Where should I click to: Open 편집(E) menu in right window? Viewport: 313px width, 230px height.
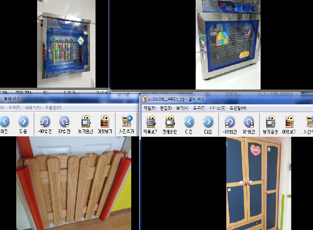[166, 108]
